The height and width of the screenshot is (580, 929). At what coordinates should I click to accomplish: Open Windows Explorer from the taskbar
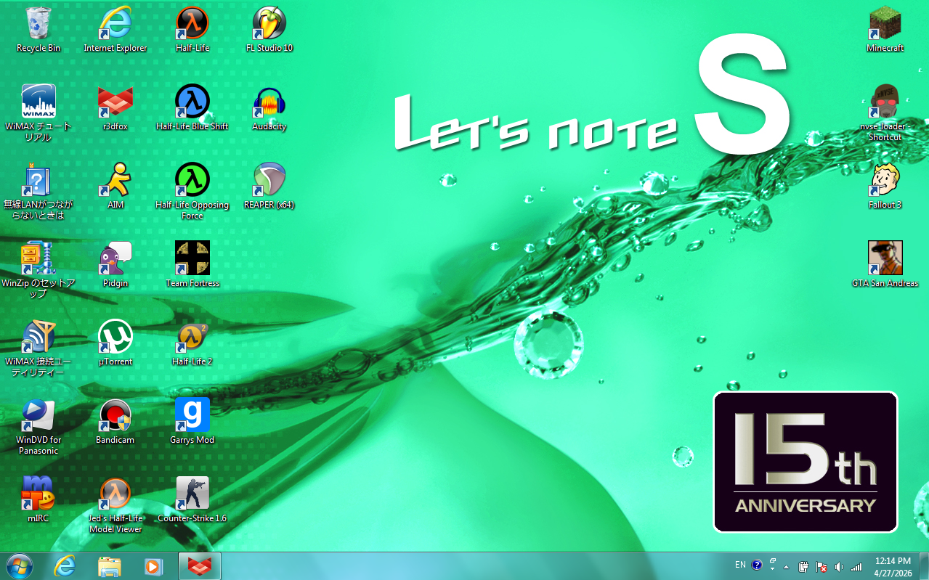pyautogui.click(x=109, y=566)
